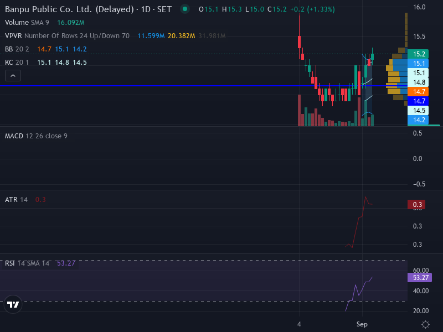This screenshot has height=332, width=443.
Task: Click the dark blue 14.7 horizontal line label
Action: (418, 101)
